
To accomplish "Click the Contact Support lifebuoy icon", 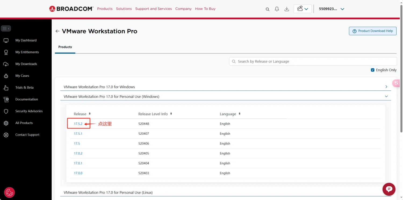I will click(6, 135).
